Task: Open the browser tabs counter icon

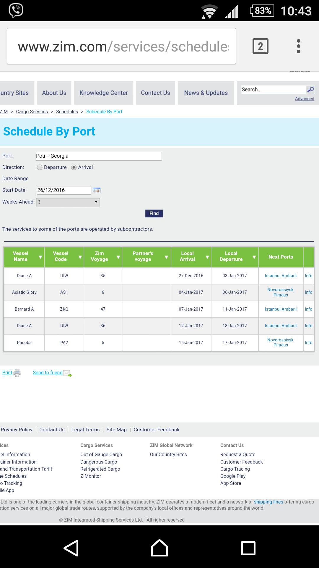Action: coord(260,46)
